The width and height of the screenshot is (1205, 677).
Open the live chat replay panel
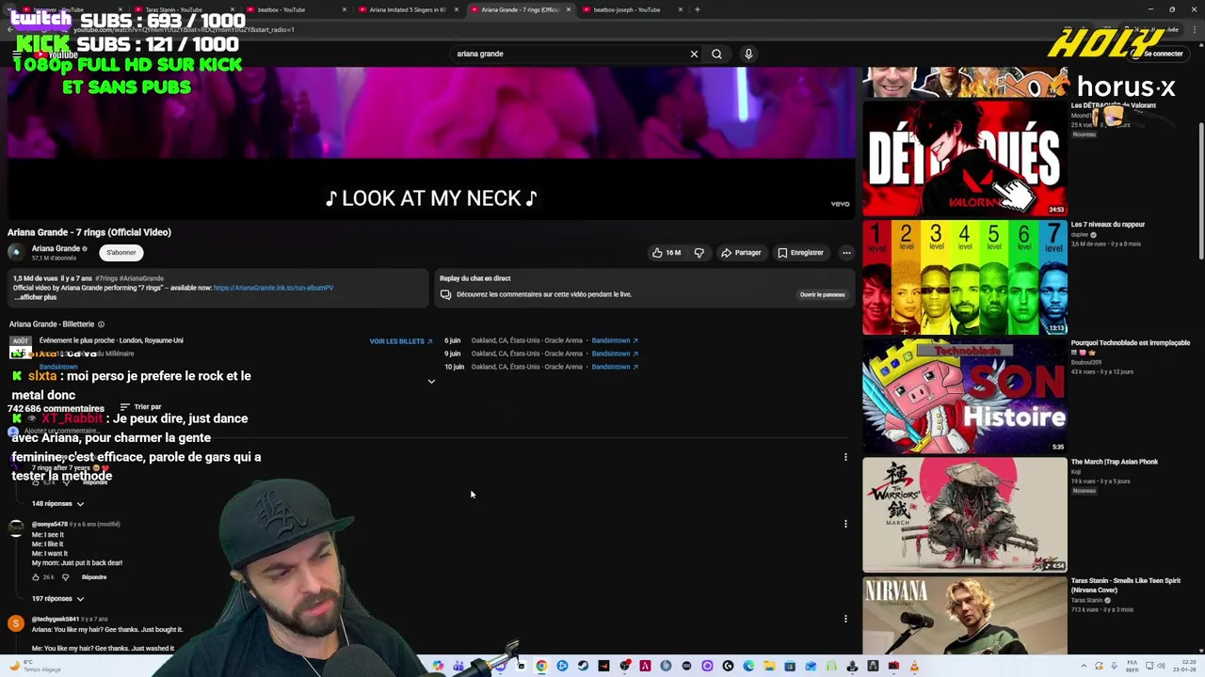tap(822, 294)
